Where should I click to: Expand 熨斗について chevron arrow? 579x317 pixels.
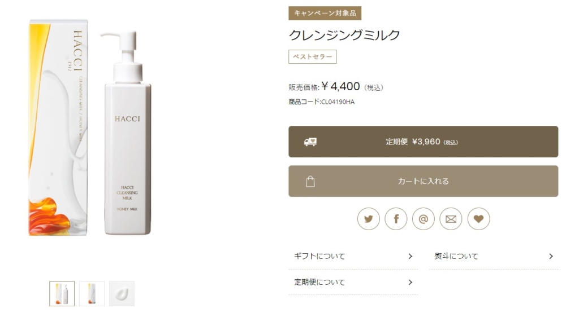click(x=551, y=256)
